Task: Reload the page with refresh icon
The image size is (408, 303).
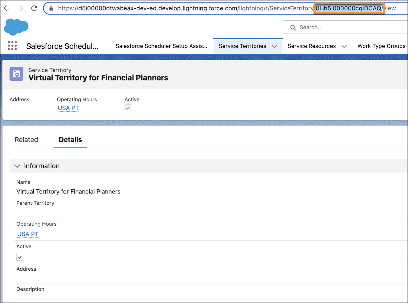Action: click(34, 8)
